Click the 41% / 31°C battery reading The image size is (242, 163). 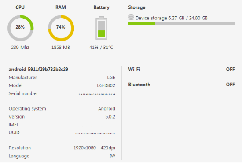(101, 47)
